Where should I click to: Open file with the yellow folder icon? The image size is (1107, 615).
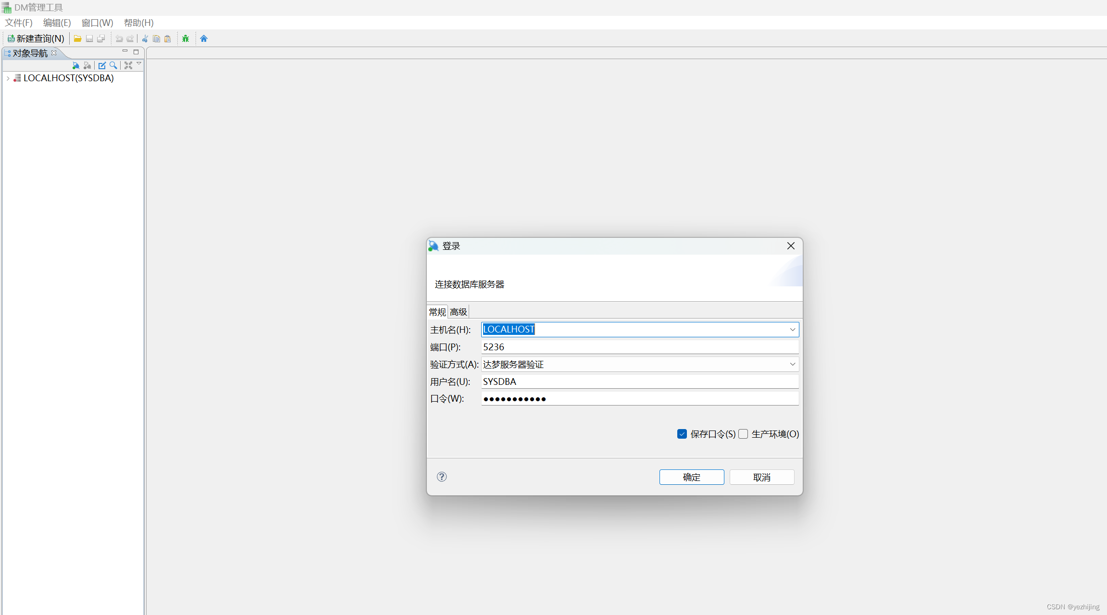[x=77, y=38]
